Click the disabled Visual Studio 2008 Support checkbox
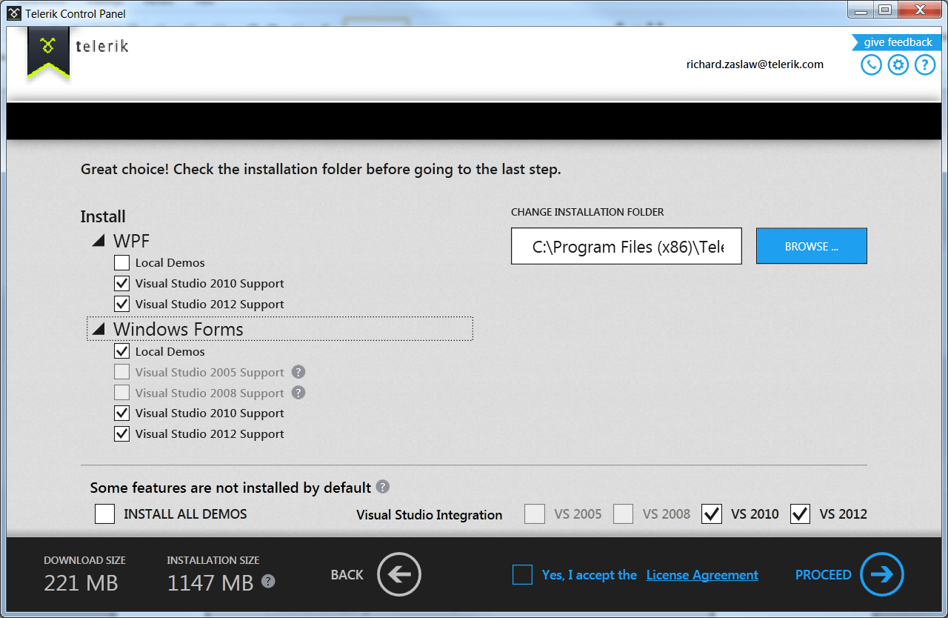This screenshot has width=948, height=618. point(122,393)
